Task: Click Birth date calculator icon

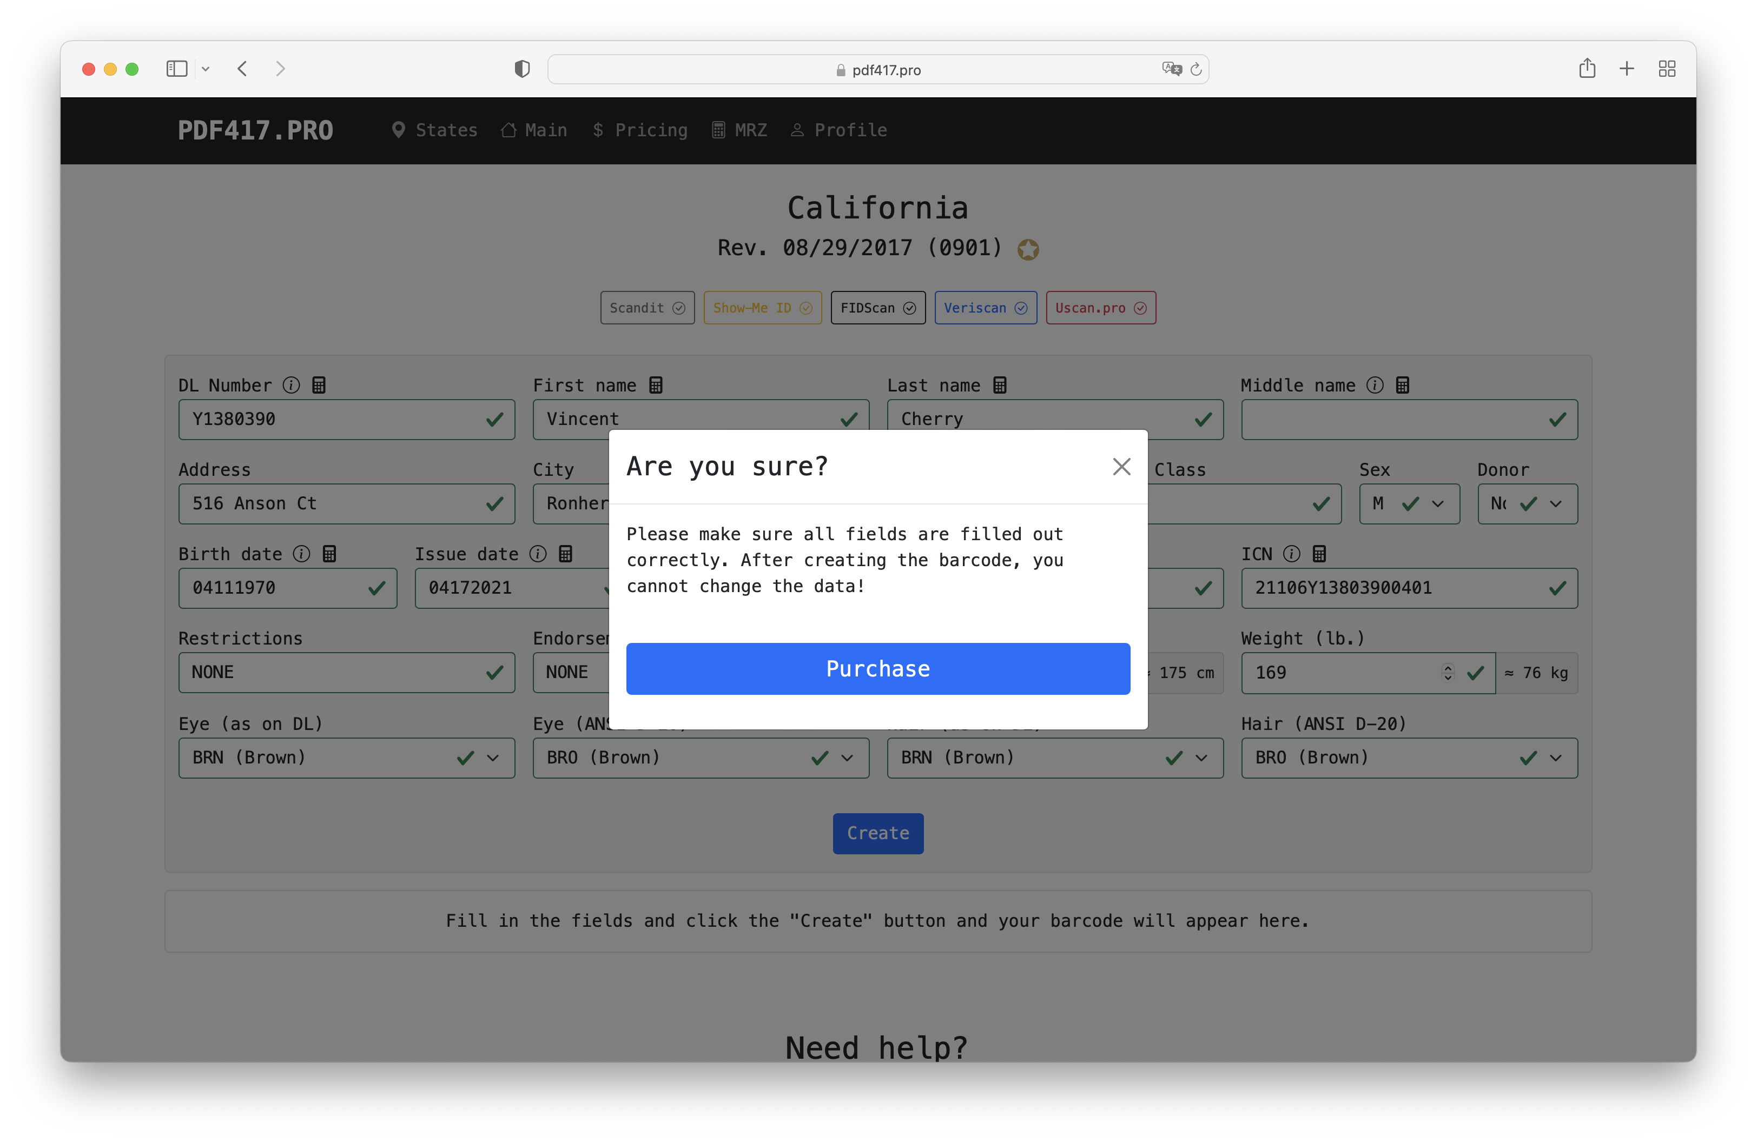Action: coord(330,554)
